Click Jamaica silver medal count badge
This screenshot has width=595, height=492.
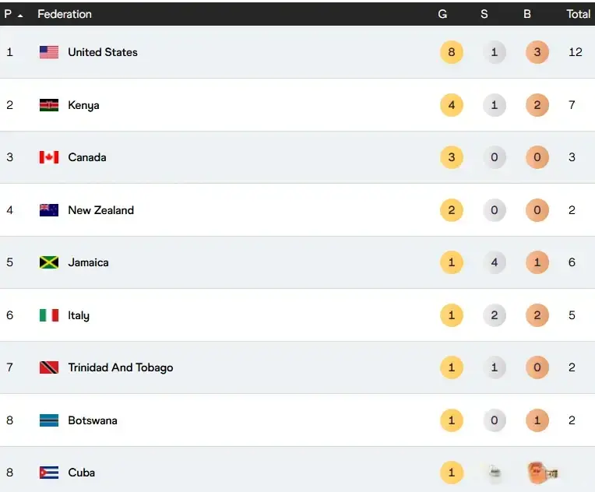click(494, 262)
